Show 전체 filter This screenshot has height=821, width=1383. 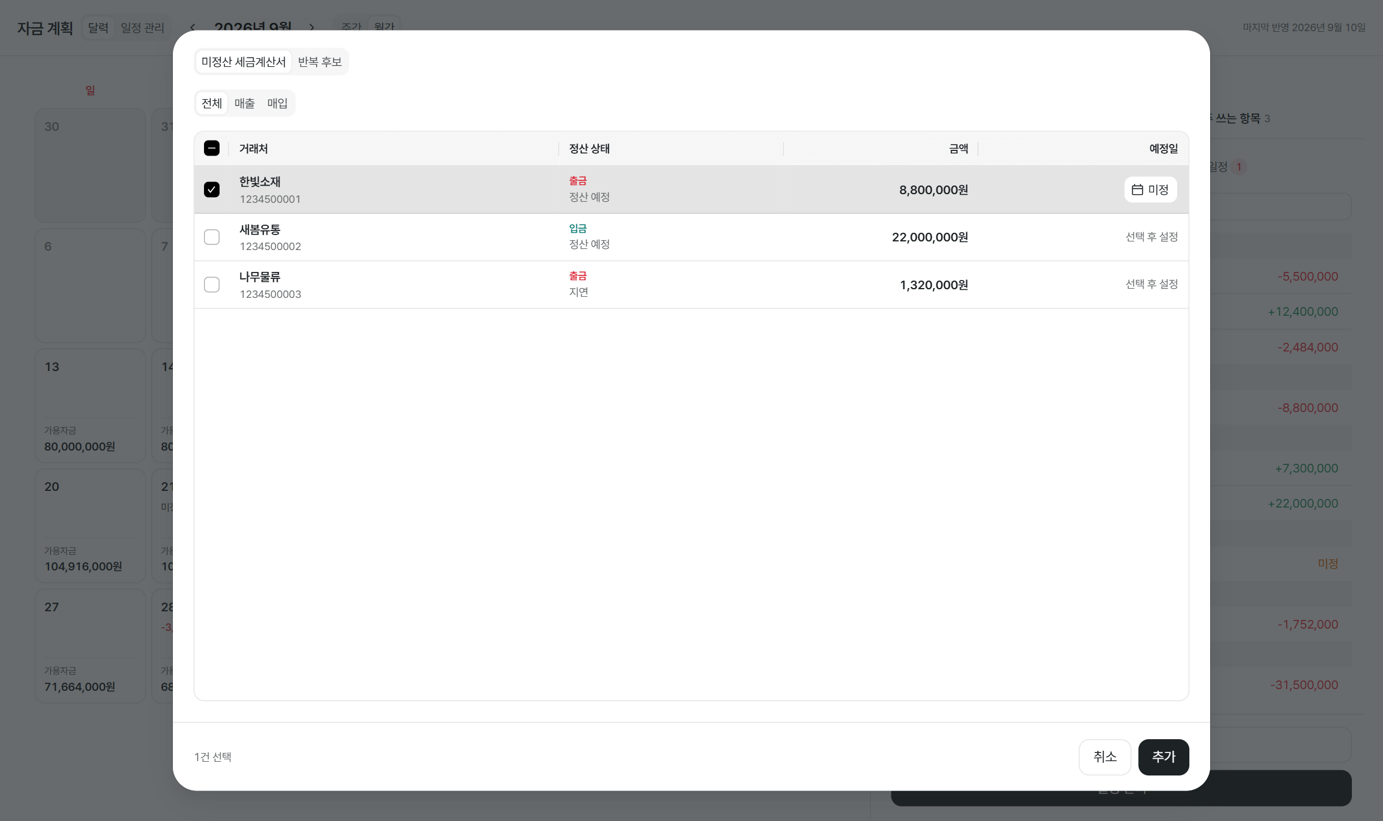point(211,103)
